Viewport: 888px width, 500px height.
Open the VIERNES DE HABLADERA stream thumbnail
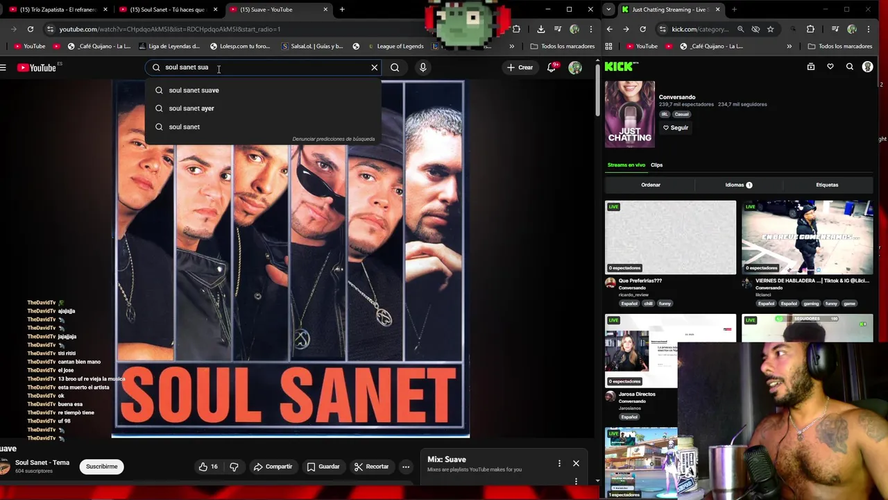coord(808,237)
